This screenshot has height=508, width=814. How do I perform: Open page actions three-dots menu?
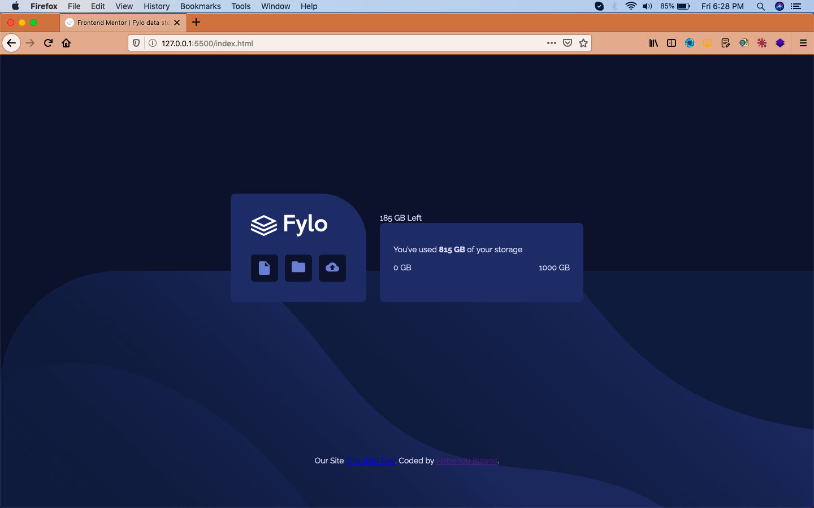pyautogui.click(x=552, y=43)
